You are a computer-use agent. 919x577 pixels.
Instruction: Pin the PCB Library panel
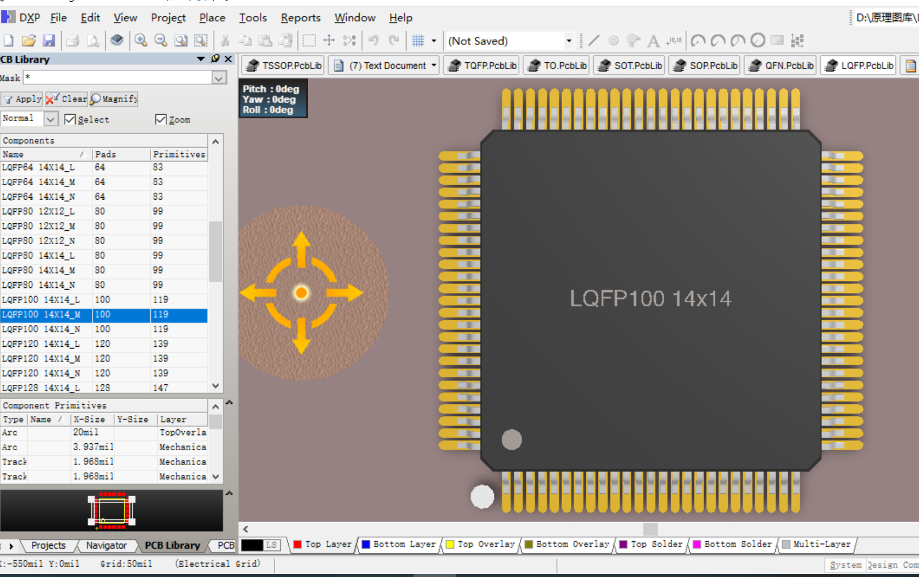click(215, 59)
